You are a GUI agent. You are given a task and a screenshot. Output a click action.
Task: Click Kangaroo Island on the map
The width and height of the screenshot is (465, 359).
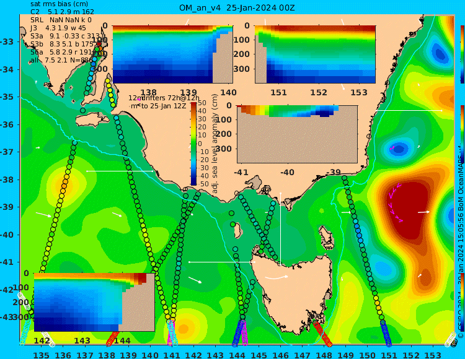click(x=92, y=119)
